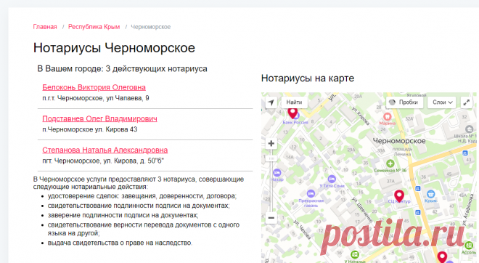
Task: Click the map zoom slider handle
Action: point(271,158)
